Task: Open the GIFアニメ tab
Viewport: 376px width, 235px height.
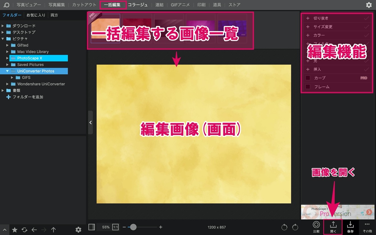Action: click(x=180, y=5)
